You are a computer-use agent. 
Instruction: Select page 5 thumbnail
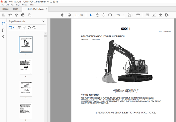click(x=26, y=89)
